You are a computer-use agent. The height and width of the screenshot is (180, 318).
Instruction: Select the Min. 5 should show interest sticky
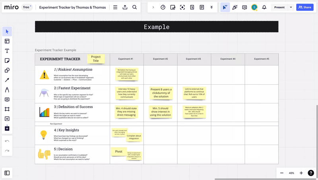coord(161,112)
